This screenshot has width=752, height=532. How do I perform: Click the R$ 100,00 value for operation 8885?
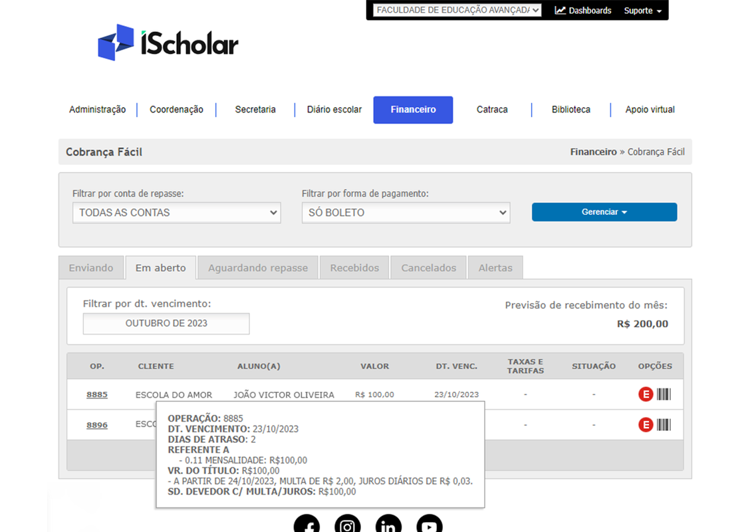374,394
